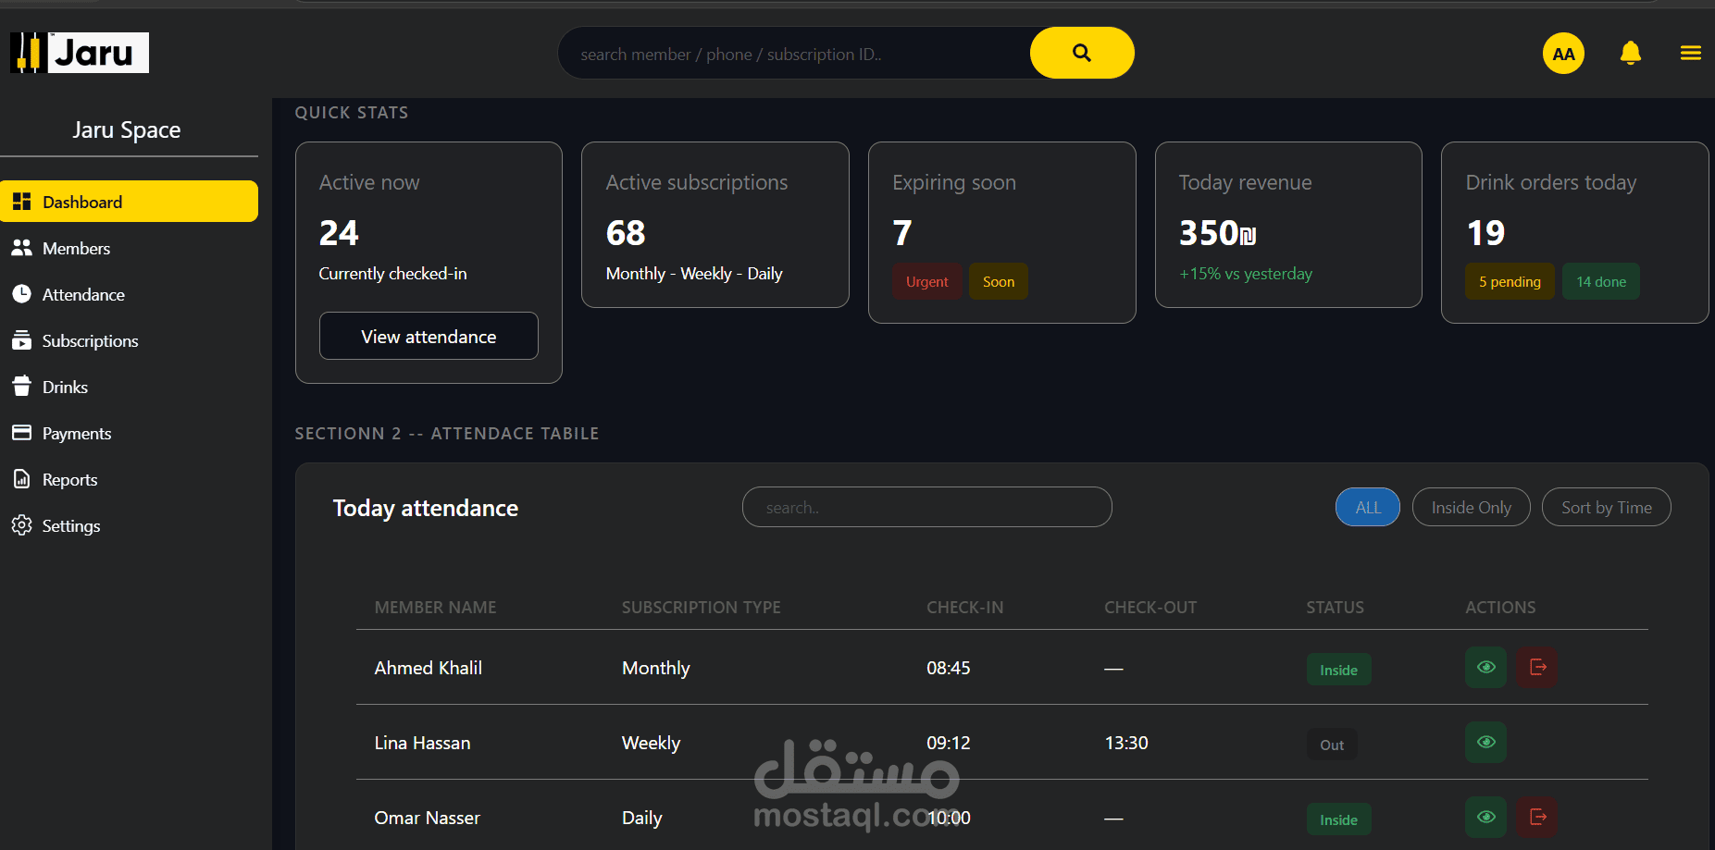View Lina Hassan's record via eye icon
Screen dimensions: 1715x850
pyautogui.click(x=1485, y=742)
